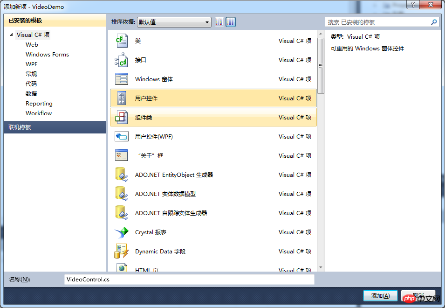Collapse the Visual C# 项 tree node

[11, 35]
